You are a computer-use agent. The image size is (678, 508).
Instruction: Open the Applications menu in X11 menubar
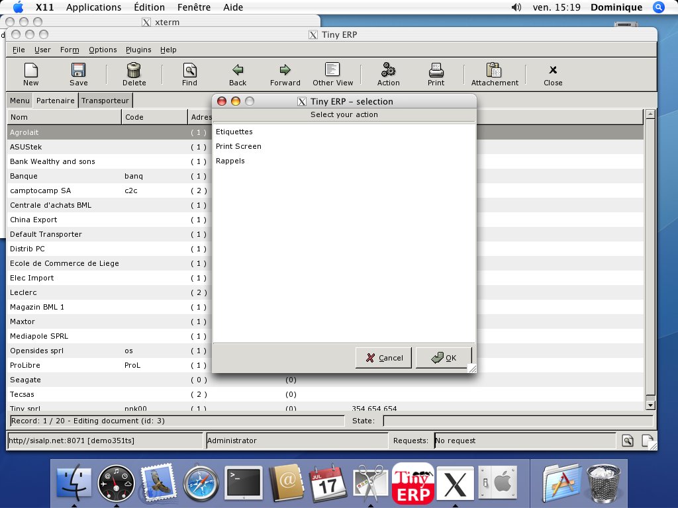93,7
